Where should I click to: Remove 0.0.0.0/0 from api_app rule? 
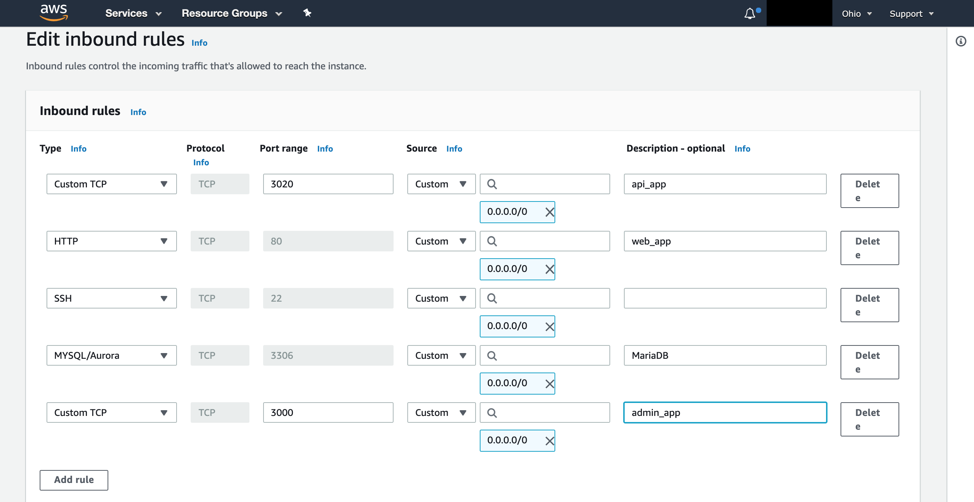pos(550,212)
